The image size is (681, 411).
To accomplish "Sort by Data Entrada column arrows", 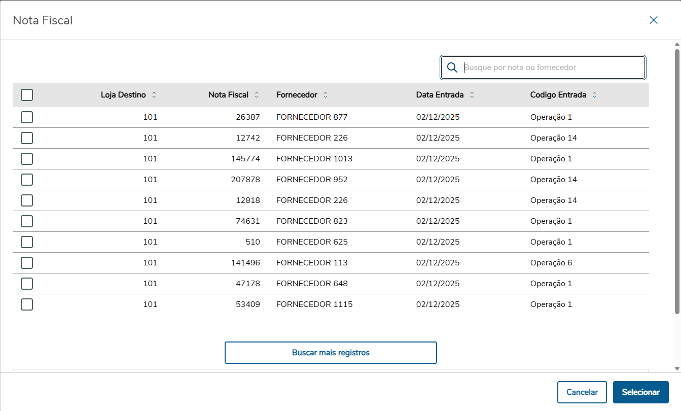I will (472, 95).
